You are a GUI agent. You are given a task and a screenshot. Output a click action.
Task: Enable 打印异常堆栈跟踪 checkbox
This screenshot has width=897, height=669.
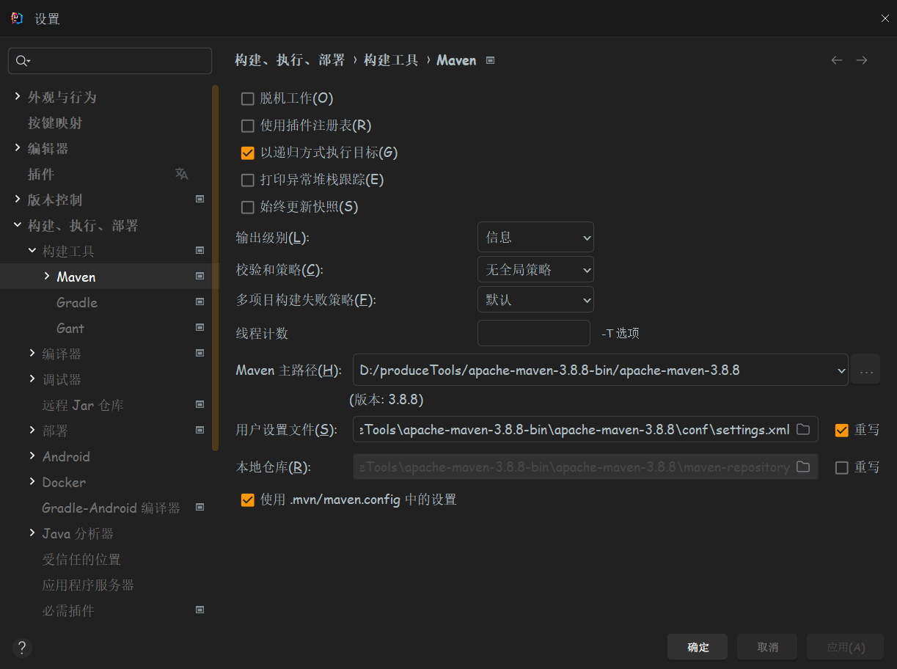[x=248, y=180]
